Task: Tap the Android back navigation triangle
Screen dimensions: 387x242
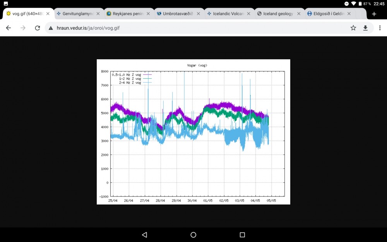Action: pos(144,234)
